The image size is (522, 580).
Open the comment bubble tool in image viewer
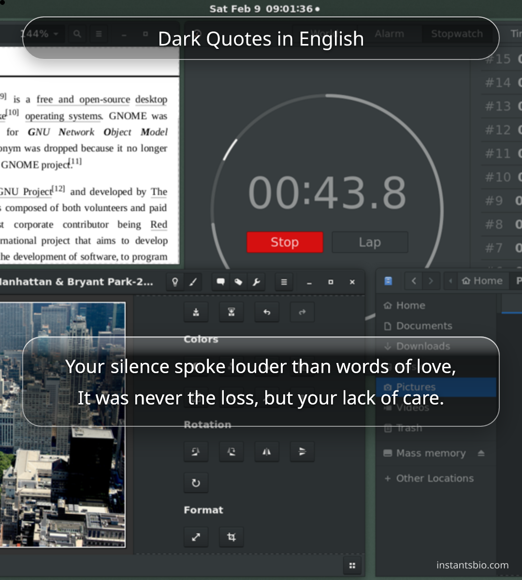click(220, 282)
